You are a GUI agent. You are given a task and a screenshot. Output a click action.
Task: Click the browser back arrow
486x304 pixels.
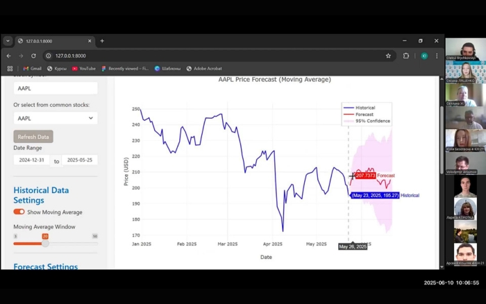pyautogui.click(x=8, y=56)
